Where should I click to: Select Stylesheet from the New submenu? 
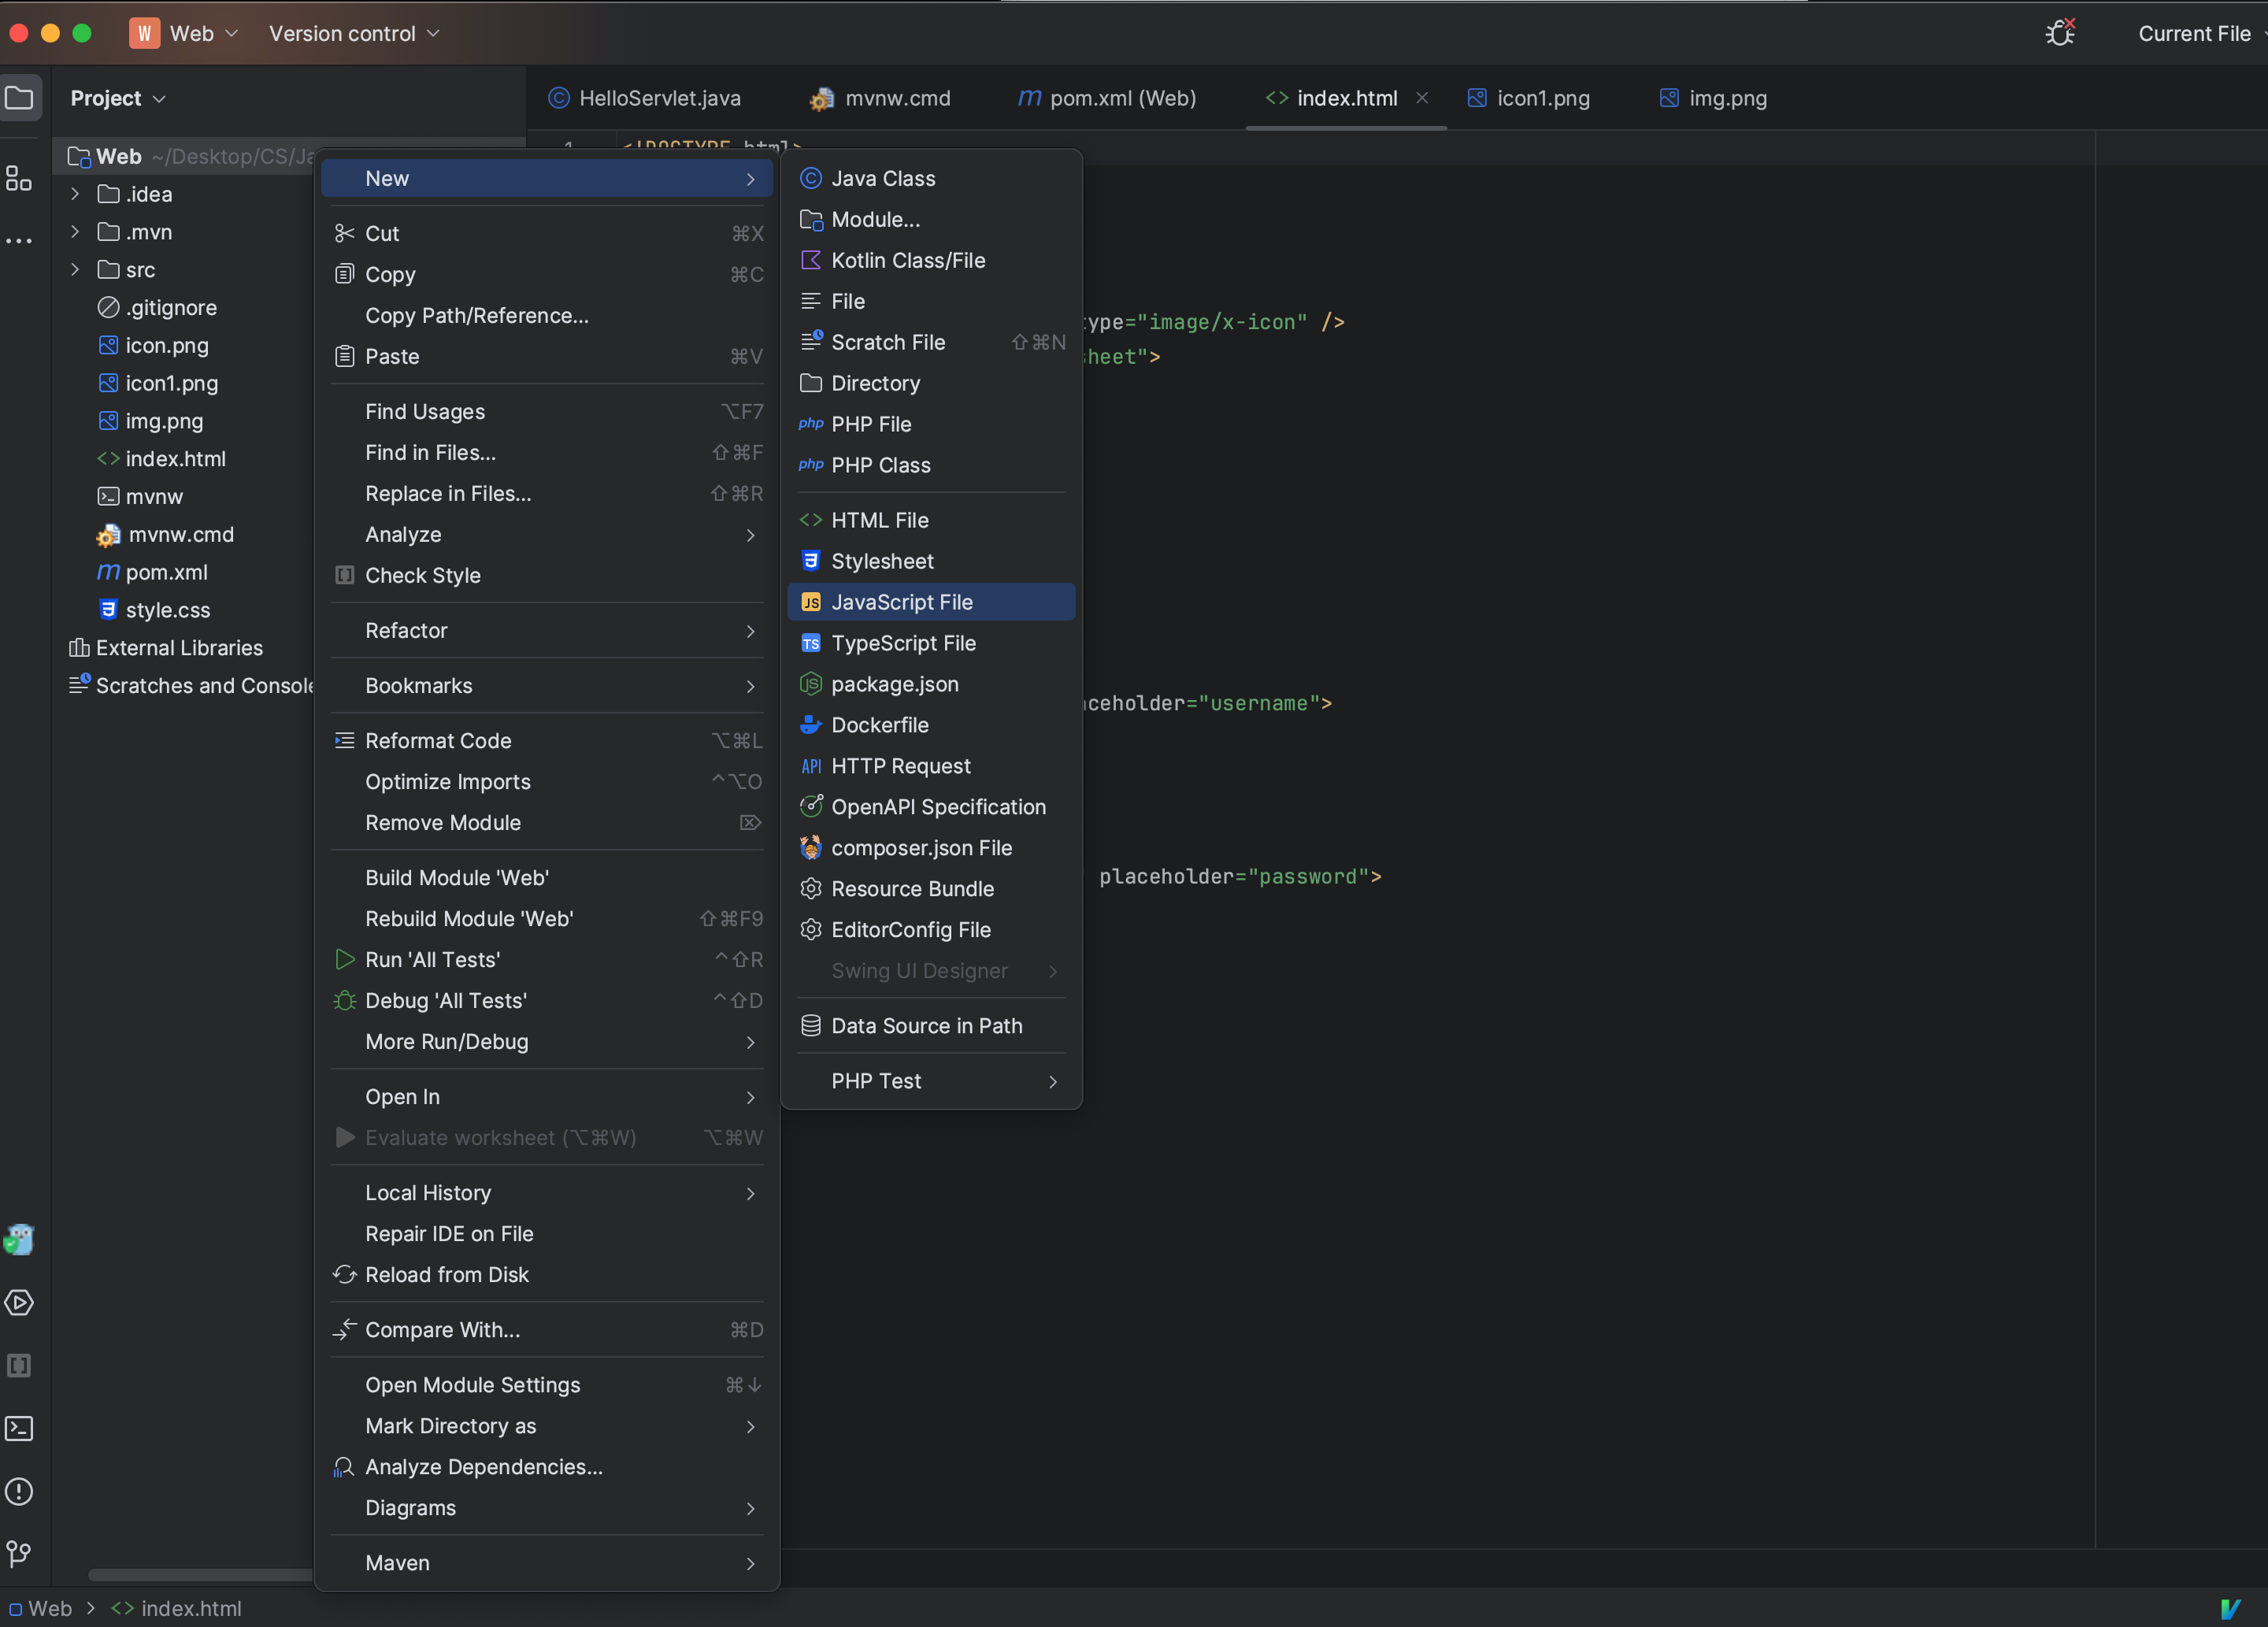(x=882, y=561)
